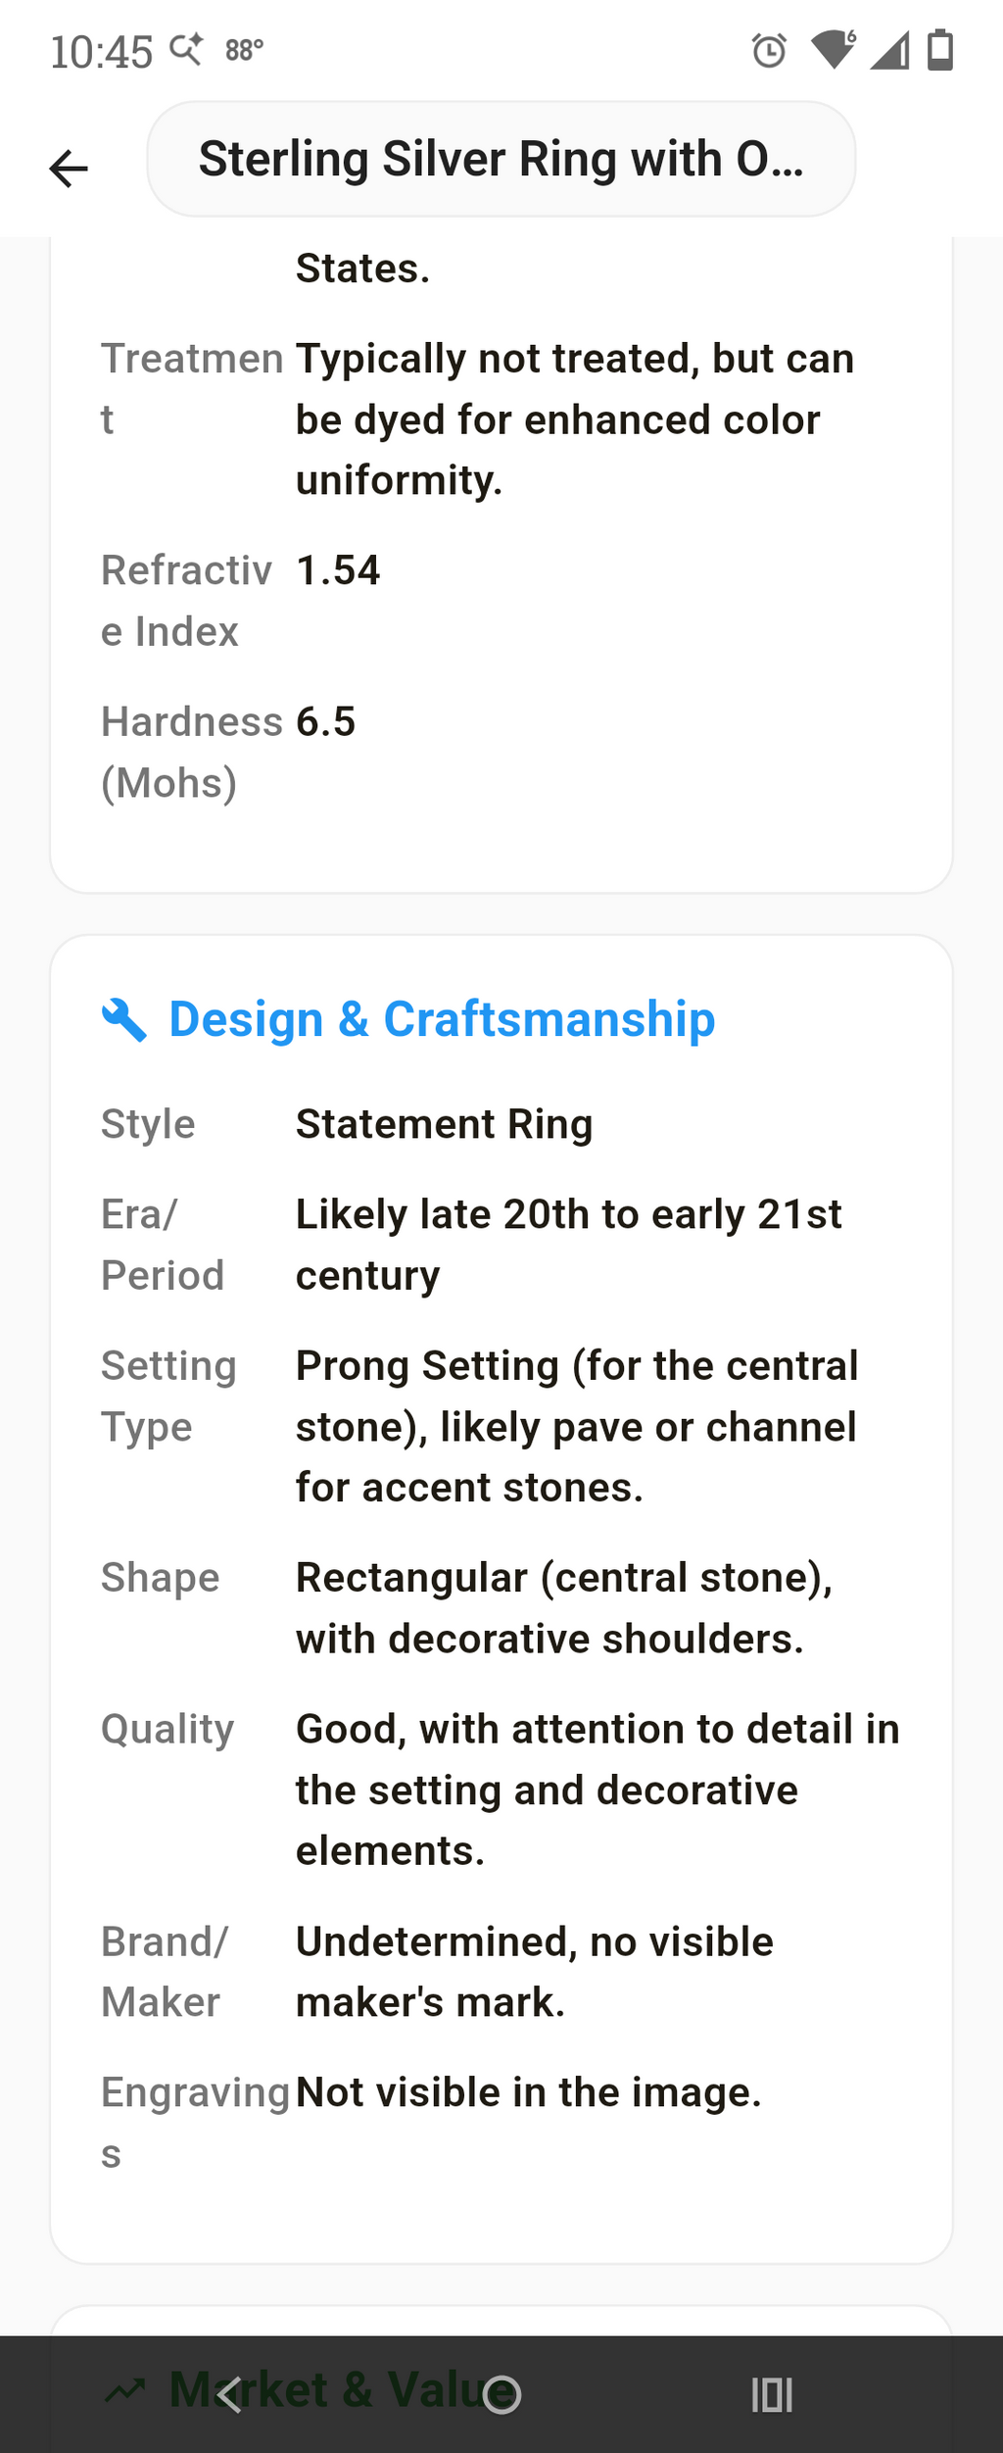1003x2453 pixels.
Task: Open the Design & Craftsmanship section heading
Action: [x=442, y=1019]
